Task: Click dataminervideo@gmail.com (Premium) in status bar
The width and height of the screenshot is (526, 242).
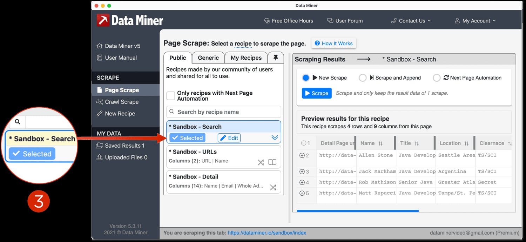Action: [475, 233]
